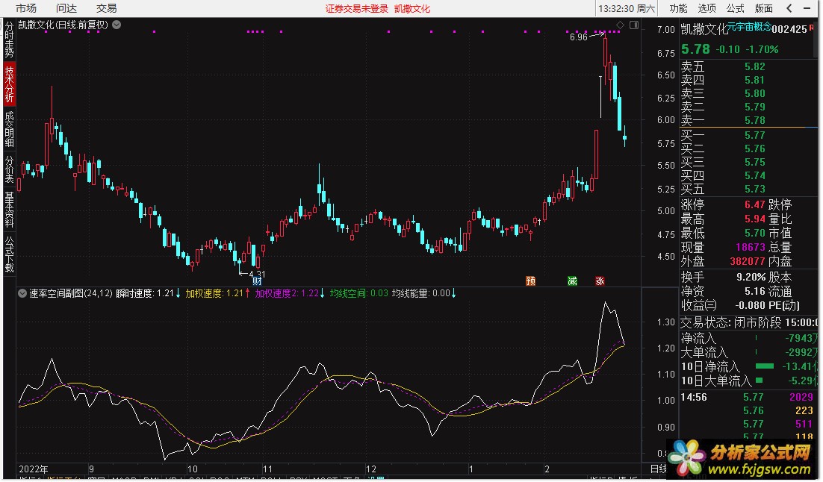Click the 买四 price 5.74
This screenshot has height=482, width=823.
755,175
